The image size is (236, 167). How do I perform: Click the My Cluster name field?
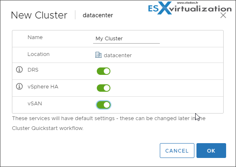click(126, 39)
